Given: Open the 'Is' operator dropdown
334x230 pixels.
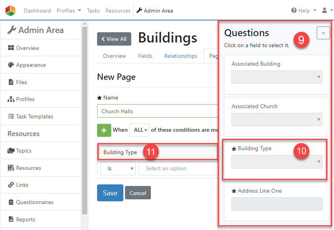Looking at the screenshot, I should [117, 168].
